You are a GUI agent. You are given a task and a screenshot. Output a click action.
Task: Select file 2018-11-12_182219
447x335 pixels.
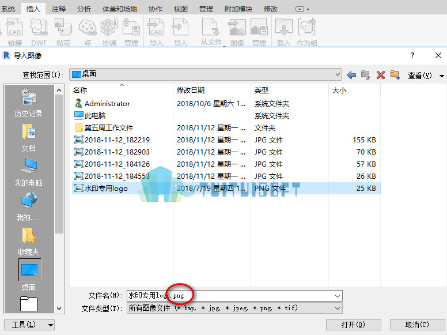click(x=226, y=140)
